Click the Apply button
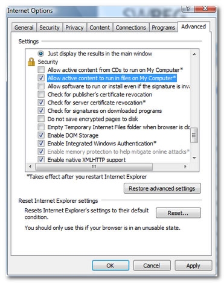Viewport: 224px width, 283px height. [193, 266]
